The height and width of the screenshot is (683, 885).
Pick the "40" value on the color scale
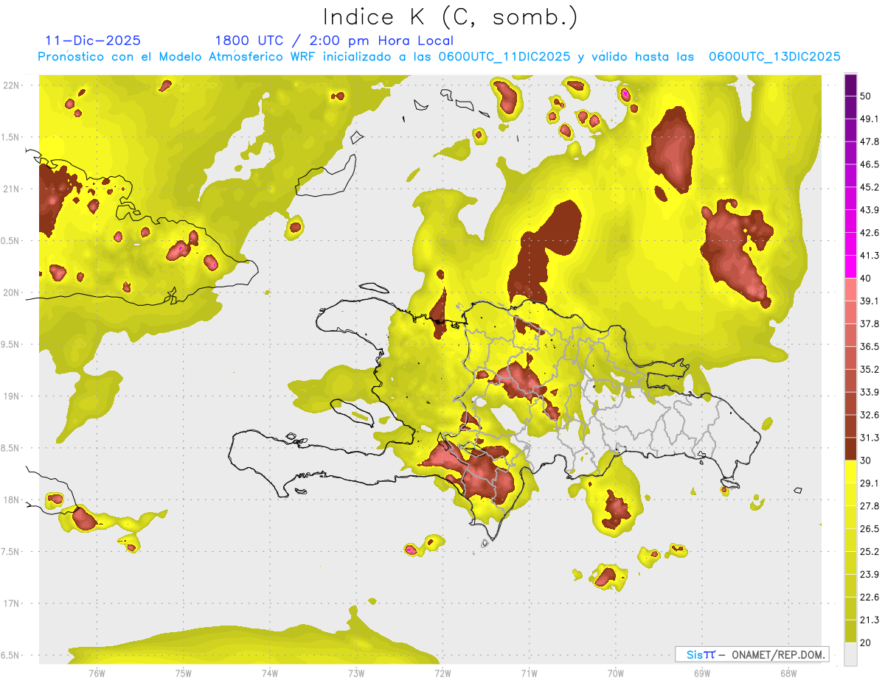[x=866, y=279]
